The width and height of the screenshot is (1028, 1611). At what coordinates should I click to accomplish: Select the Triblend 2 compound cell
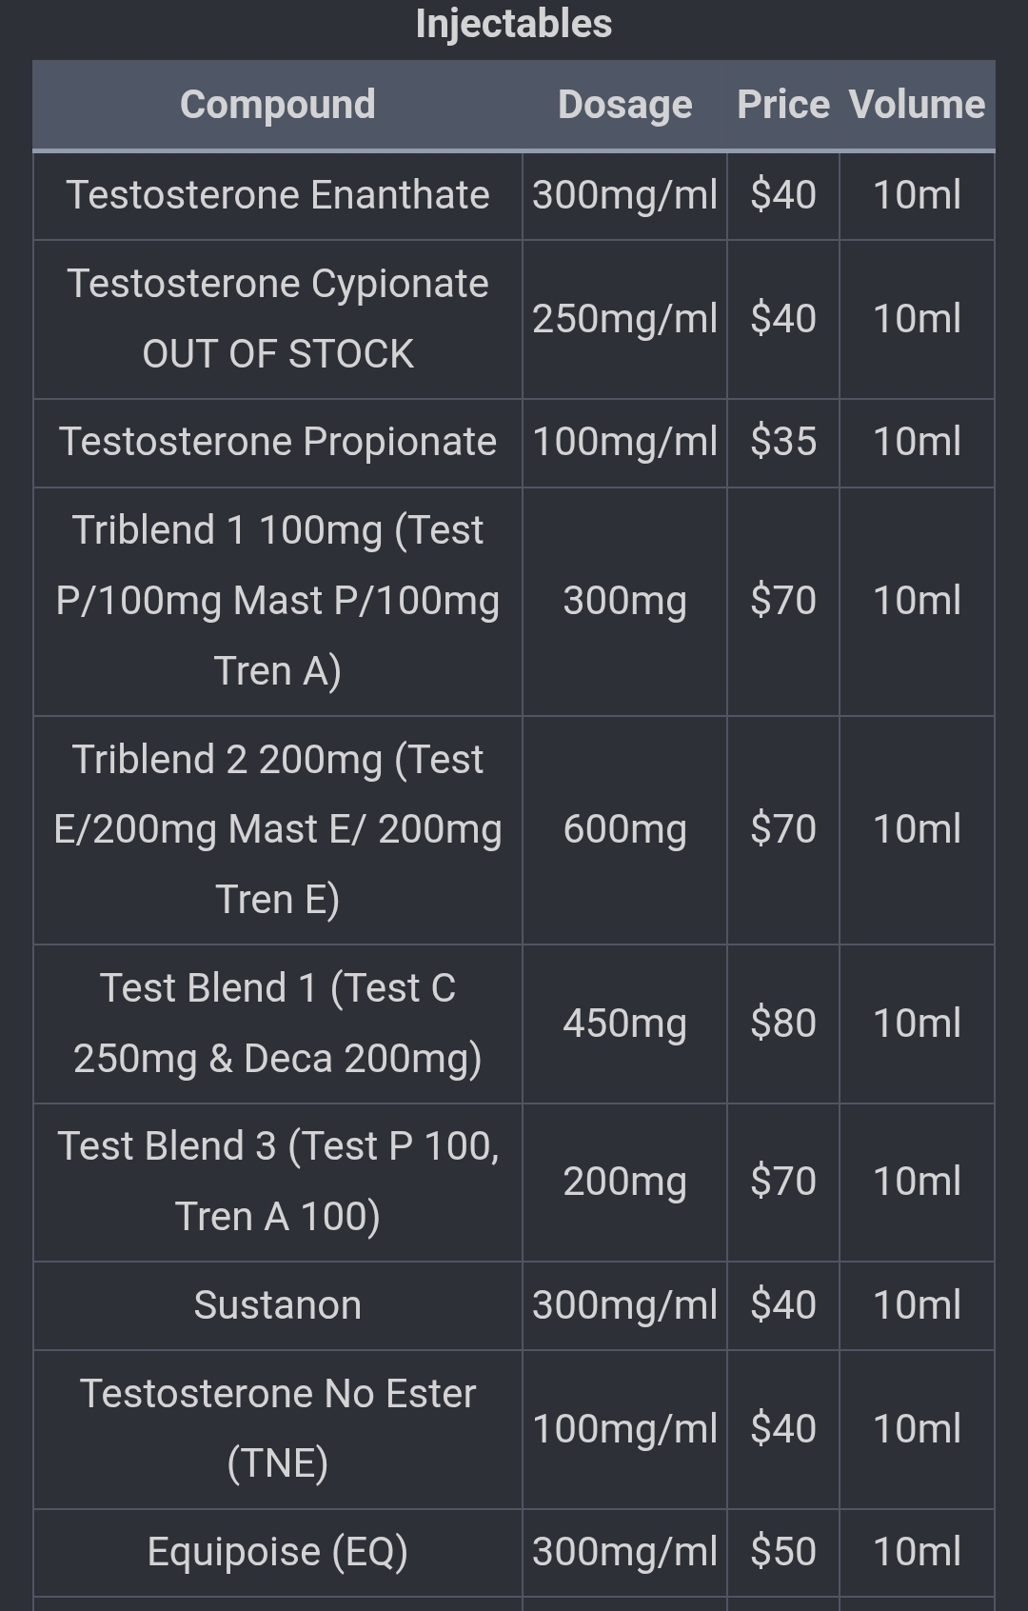pyautogui.click(x=277, y=829)
